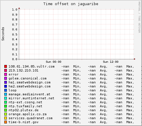Screen dimensions: 142x126
Task: Click the Sun 00:00 time axis label
Action: click(53, 62)
